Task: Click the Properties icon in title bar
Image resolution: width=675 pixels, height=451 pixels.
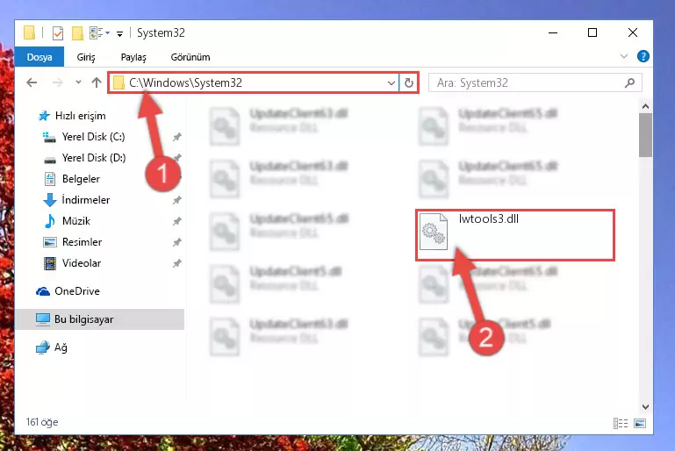Action: pyautogui.click(x=57, y=32)
